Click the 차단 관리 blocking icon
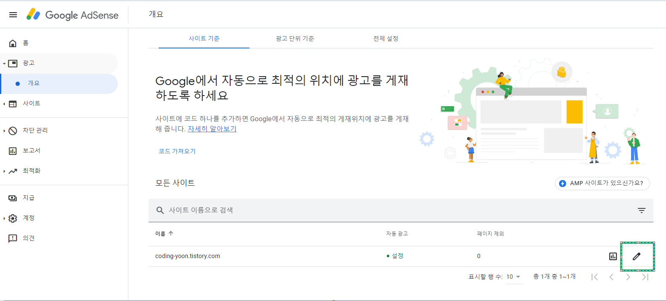666x301 pixels. (x=13, y=131)
